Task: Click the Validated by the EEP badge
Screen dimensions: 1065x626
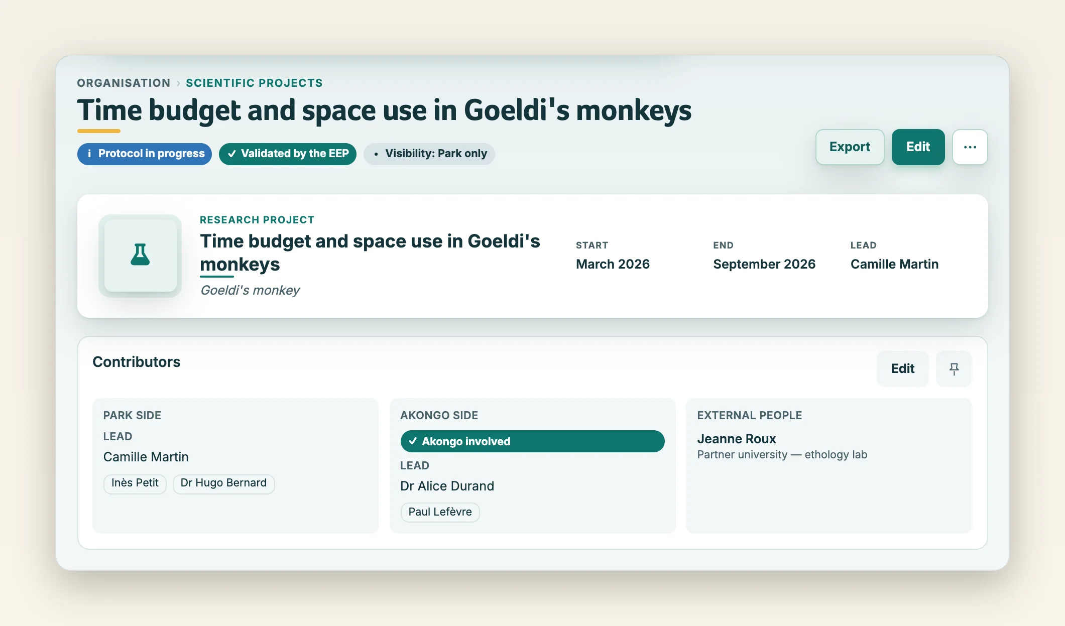Action: [288, 154]
